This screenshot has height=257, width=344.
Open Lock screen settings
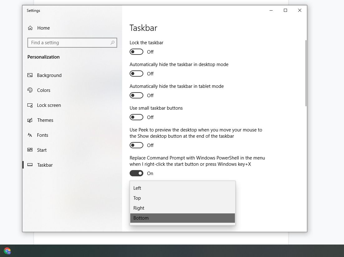click(x=49, y=105)
